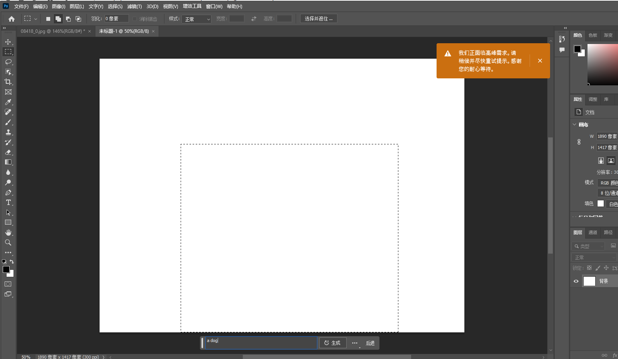Swap foreground and background colors in toolbox
Viewport: 618px width, 359px height.
pyautogui.click(x=12, y=262)
